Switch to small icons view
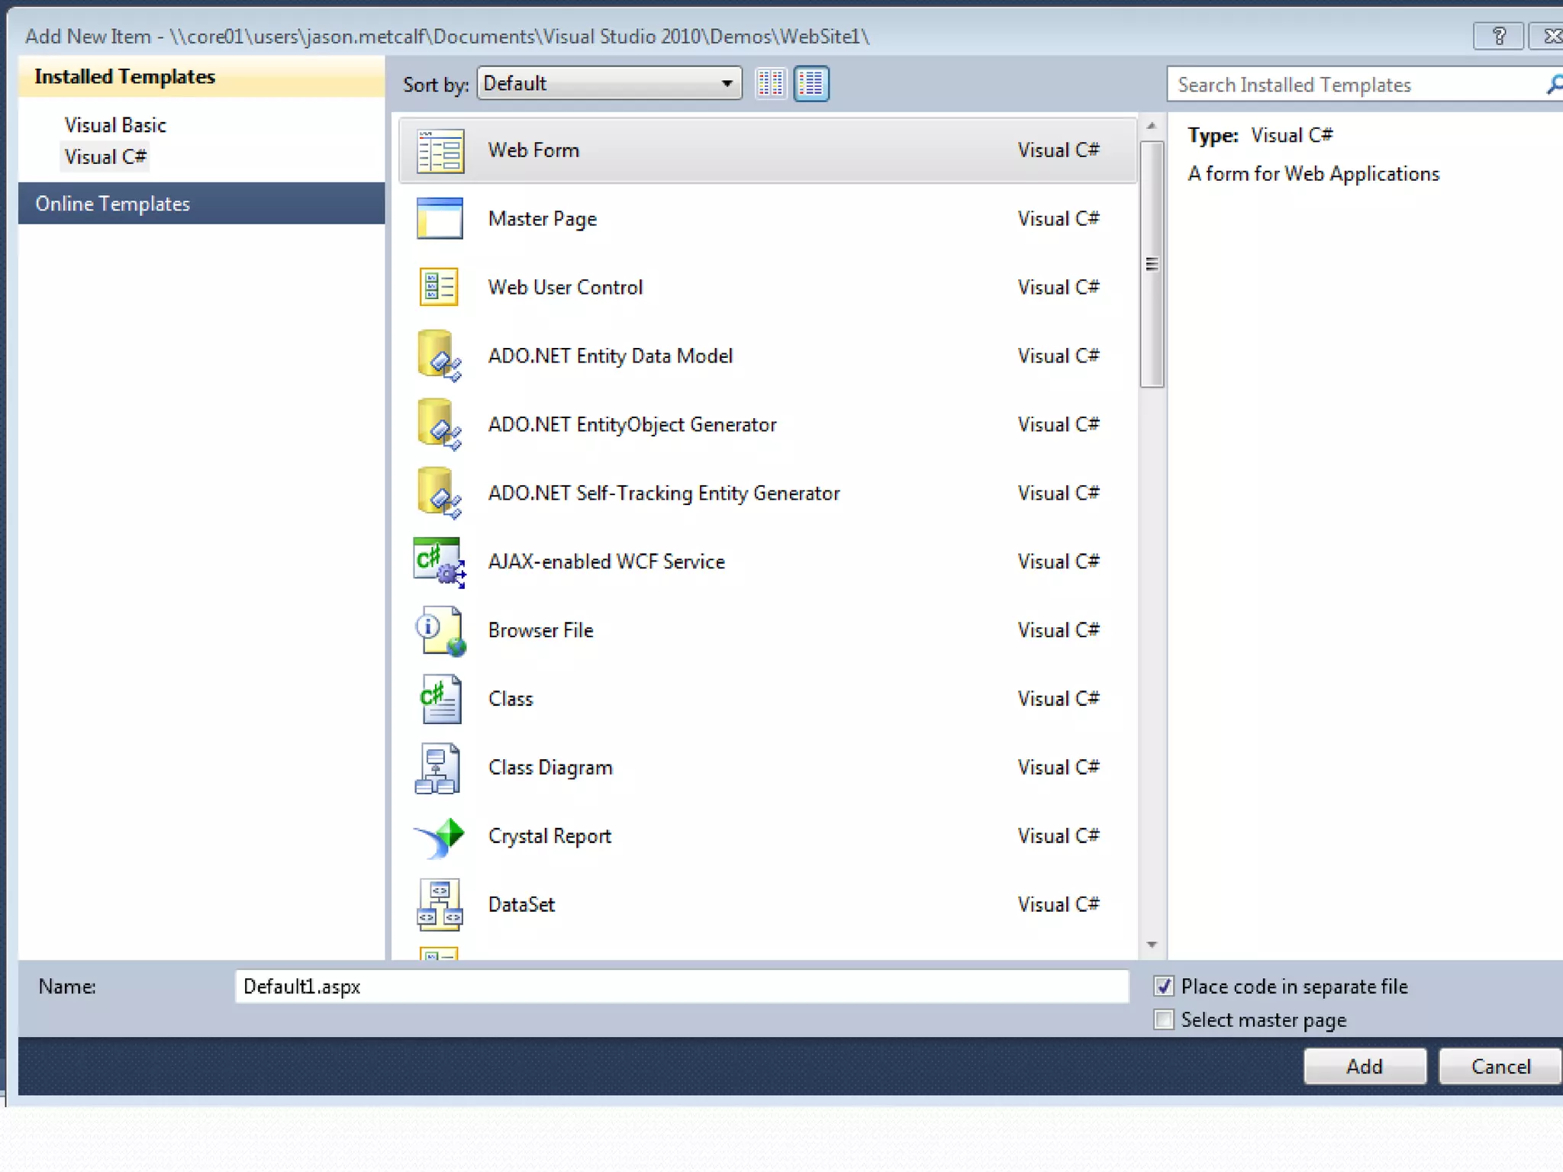Image resolution: width=1563 pixels, height=1172 pixels. click(771, 84)
